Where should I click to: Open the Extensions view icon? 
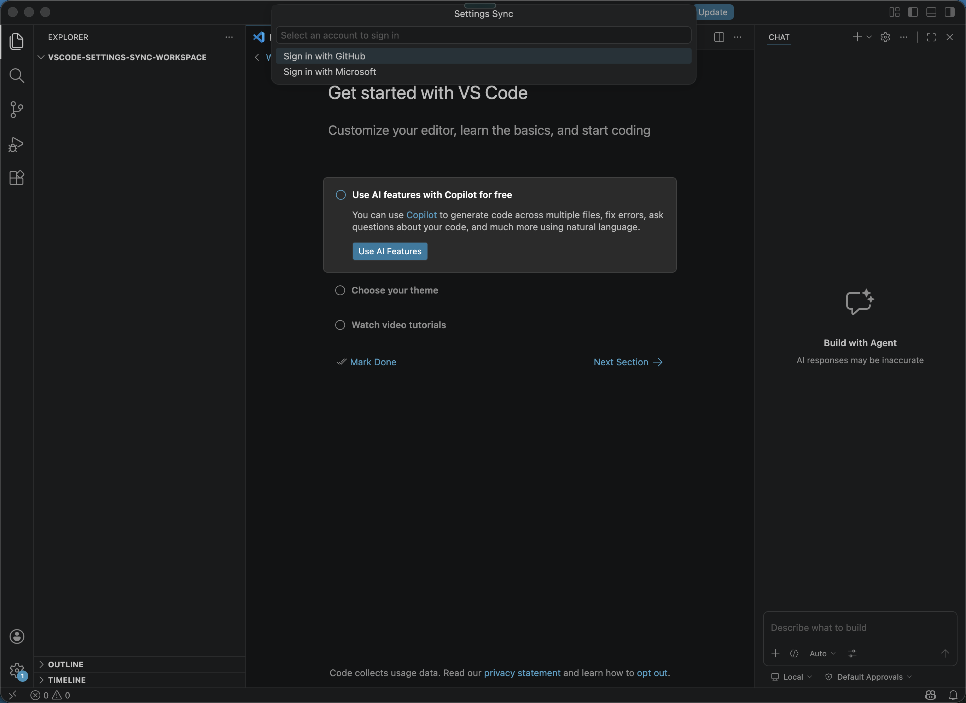click(x=17, y=178)
